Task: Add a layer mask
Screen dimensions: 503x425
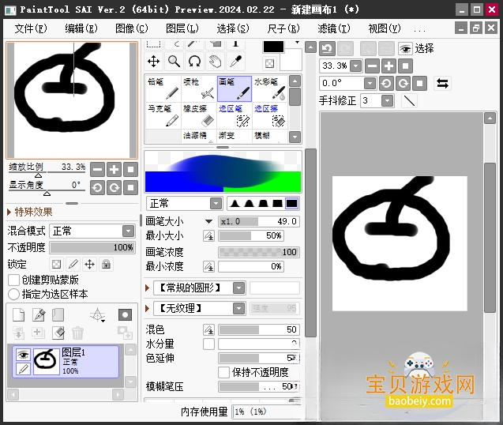Action: [125, 315]
